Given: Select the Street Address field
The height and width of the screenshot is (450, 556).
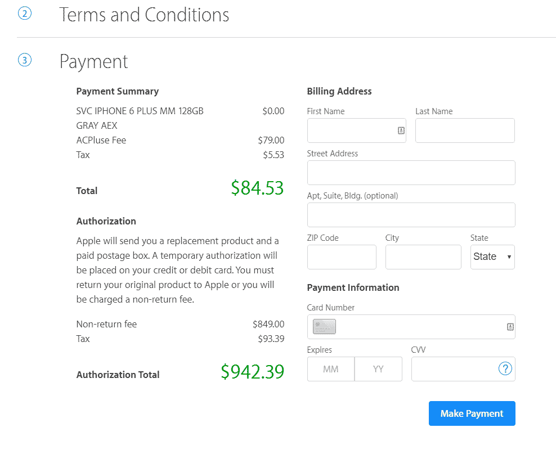Looking at the screenshot, I should (411, 173).
